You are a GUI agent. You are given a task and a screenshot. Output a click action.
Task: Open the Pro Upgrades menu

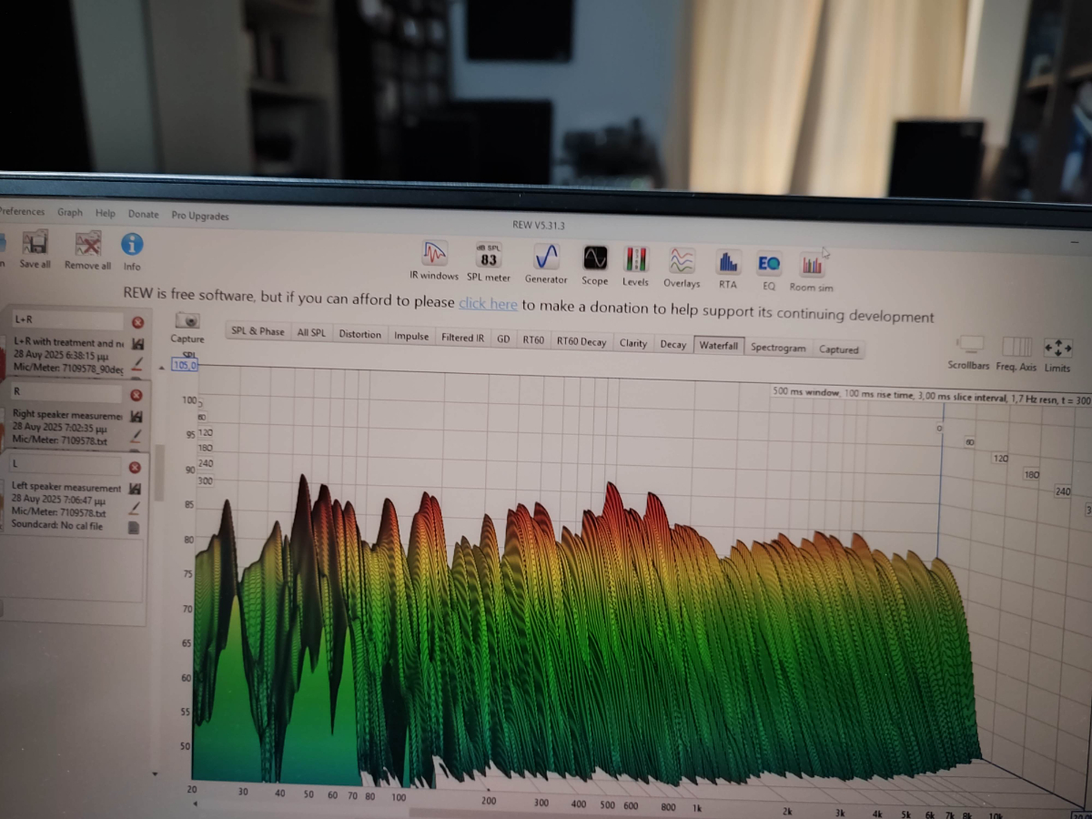200,216
